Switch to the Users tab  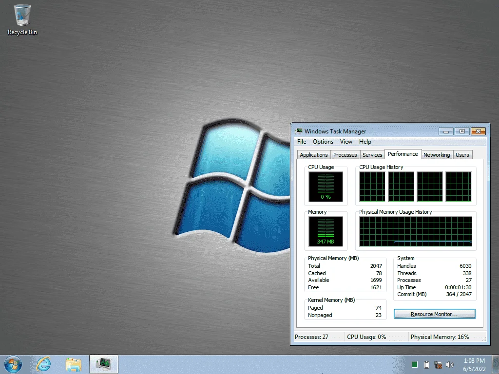(x=462, y=155)
